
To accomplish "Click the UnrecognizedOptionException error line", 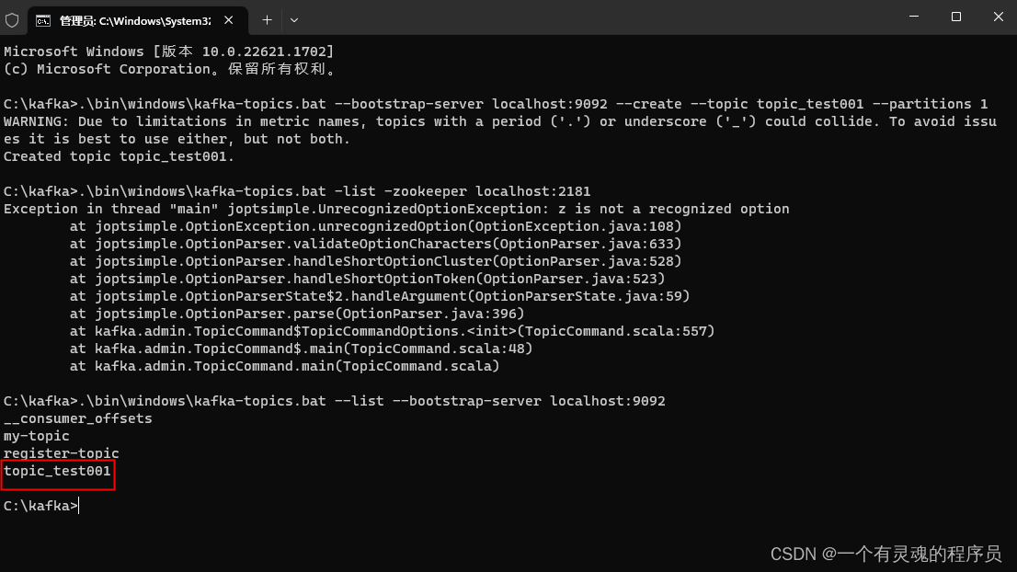I will pos(395,208).
